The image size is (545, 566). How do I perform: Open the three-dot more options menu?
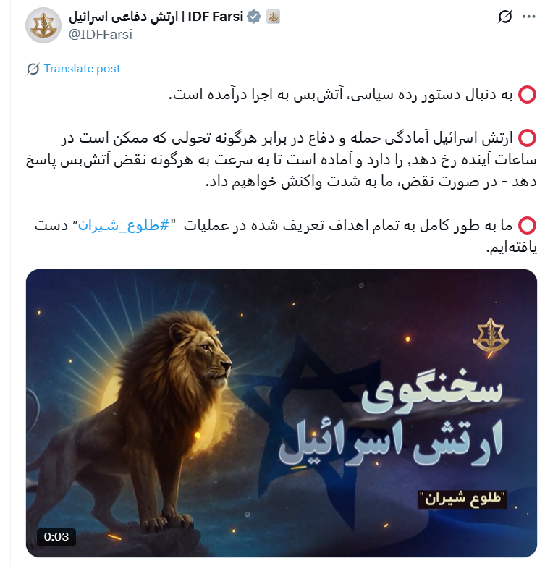tap(529, 17)
